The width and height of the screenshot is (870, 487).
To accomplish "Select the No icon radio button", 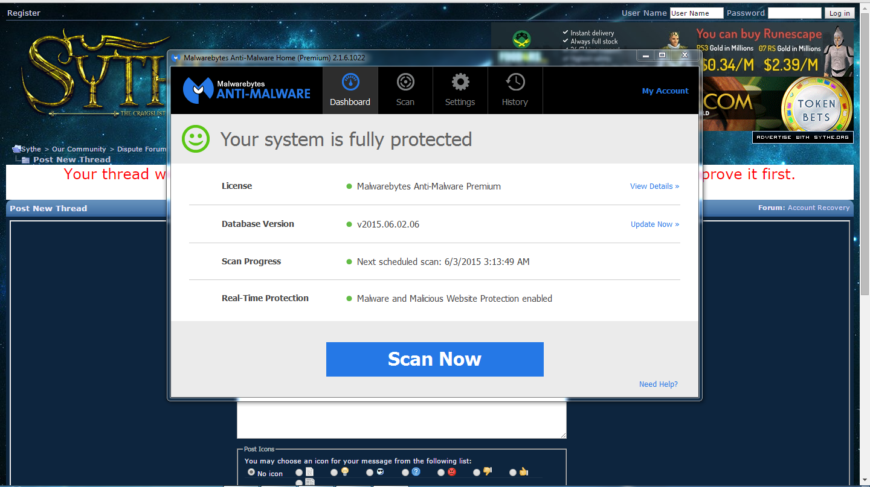I will point(251,473).
